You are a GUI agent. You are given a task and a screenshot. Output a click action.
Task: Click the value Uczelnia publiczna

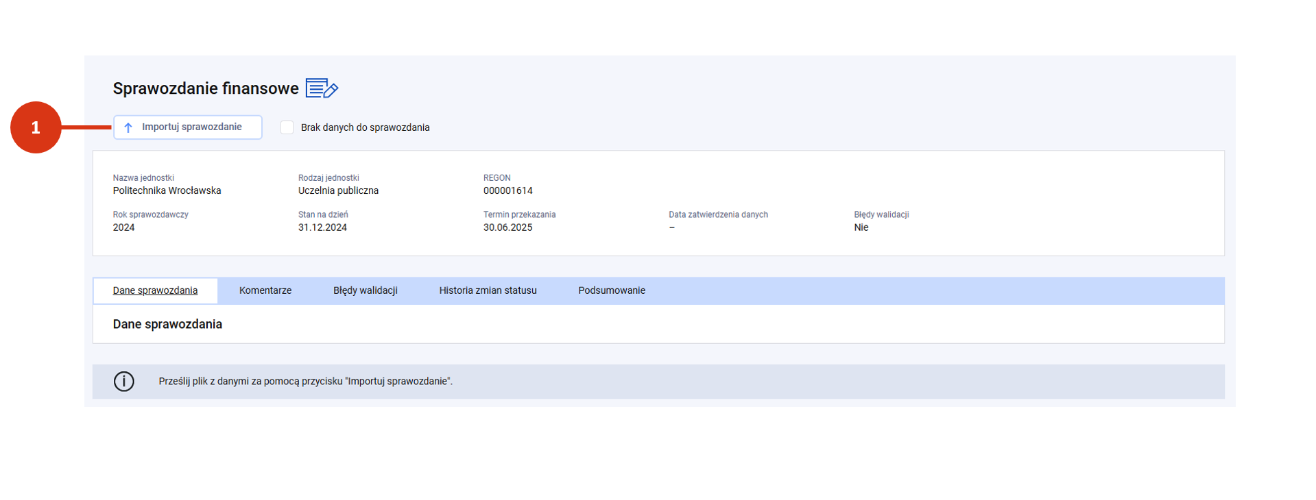click(x=338, y=190)
